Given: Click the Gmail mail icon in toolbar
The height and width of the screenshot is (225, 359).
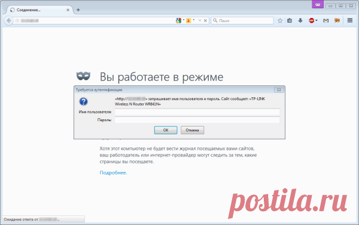Looking at the screenshot, I should [326, 20].
